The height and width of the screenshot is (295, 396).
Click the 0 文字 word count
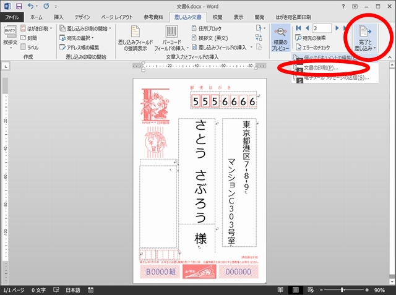(38, 290)
